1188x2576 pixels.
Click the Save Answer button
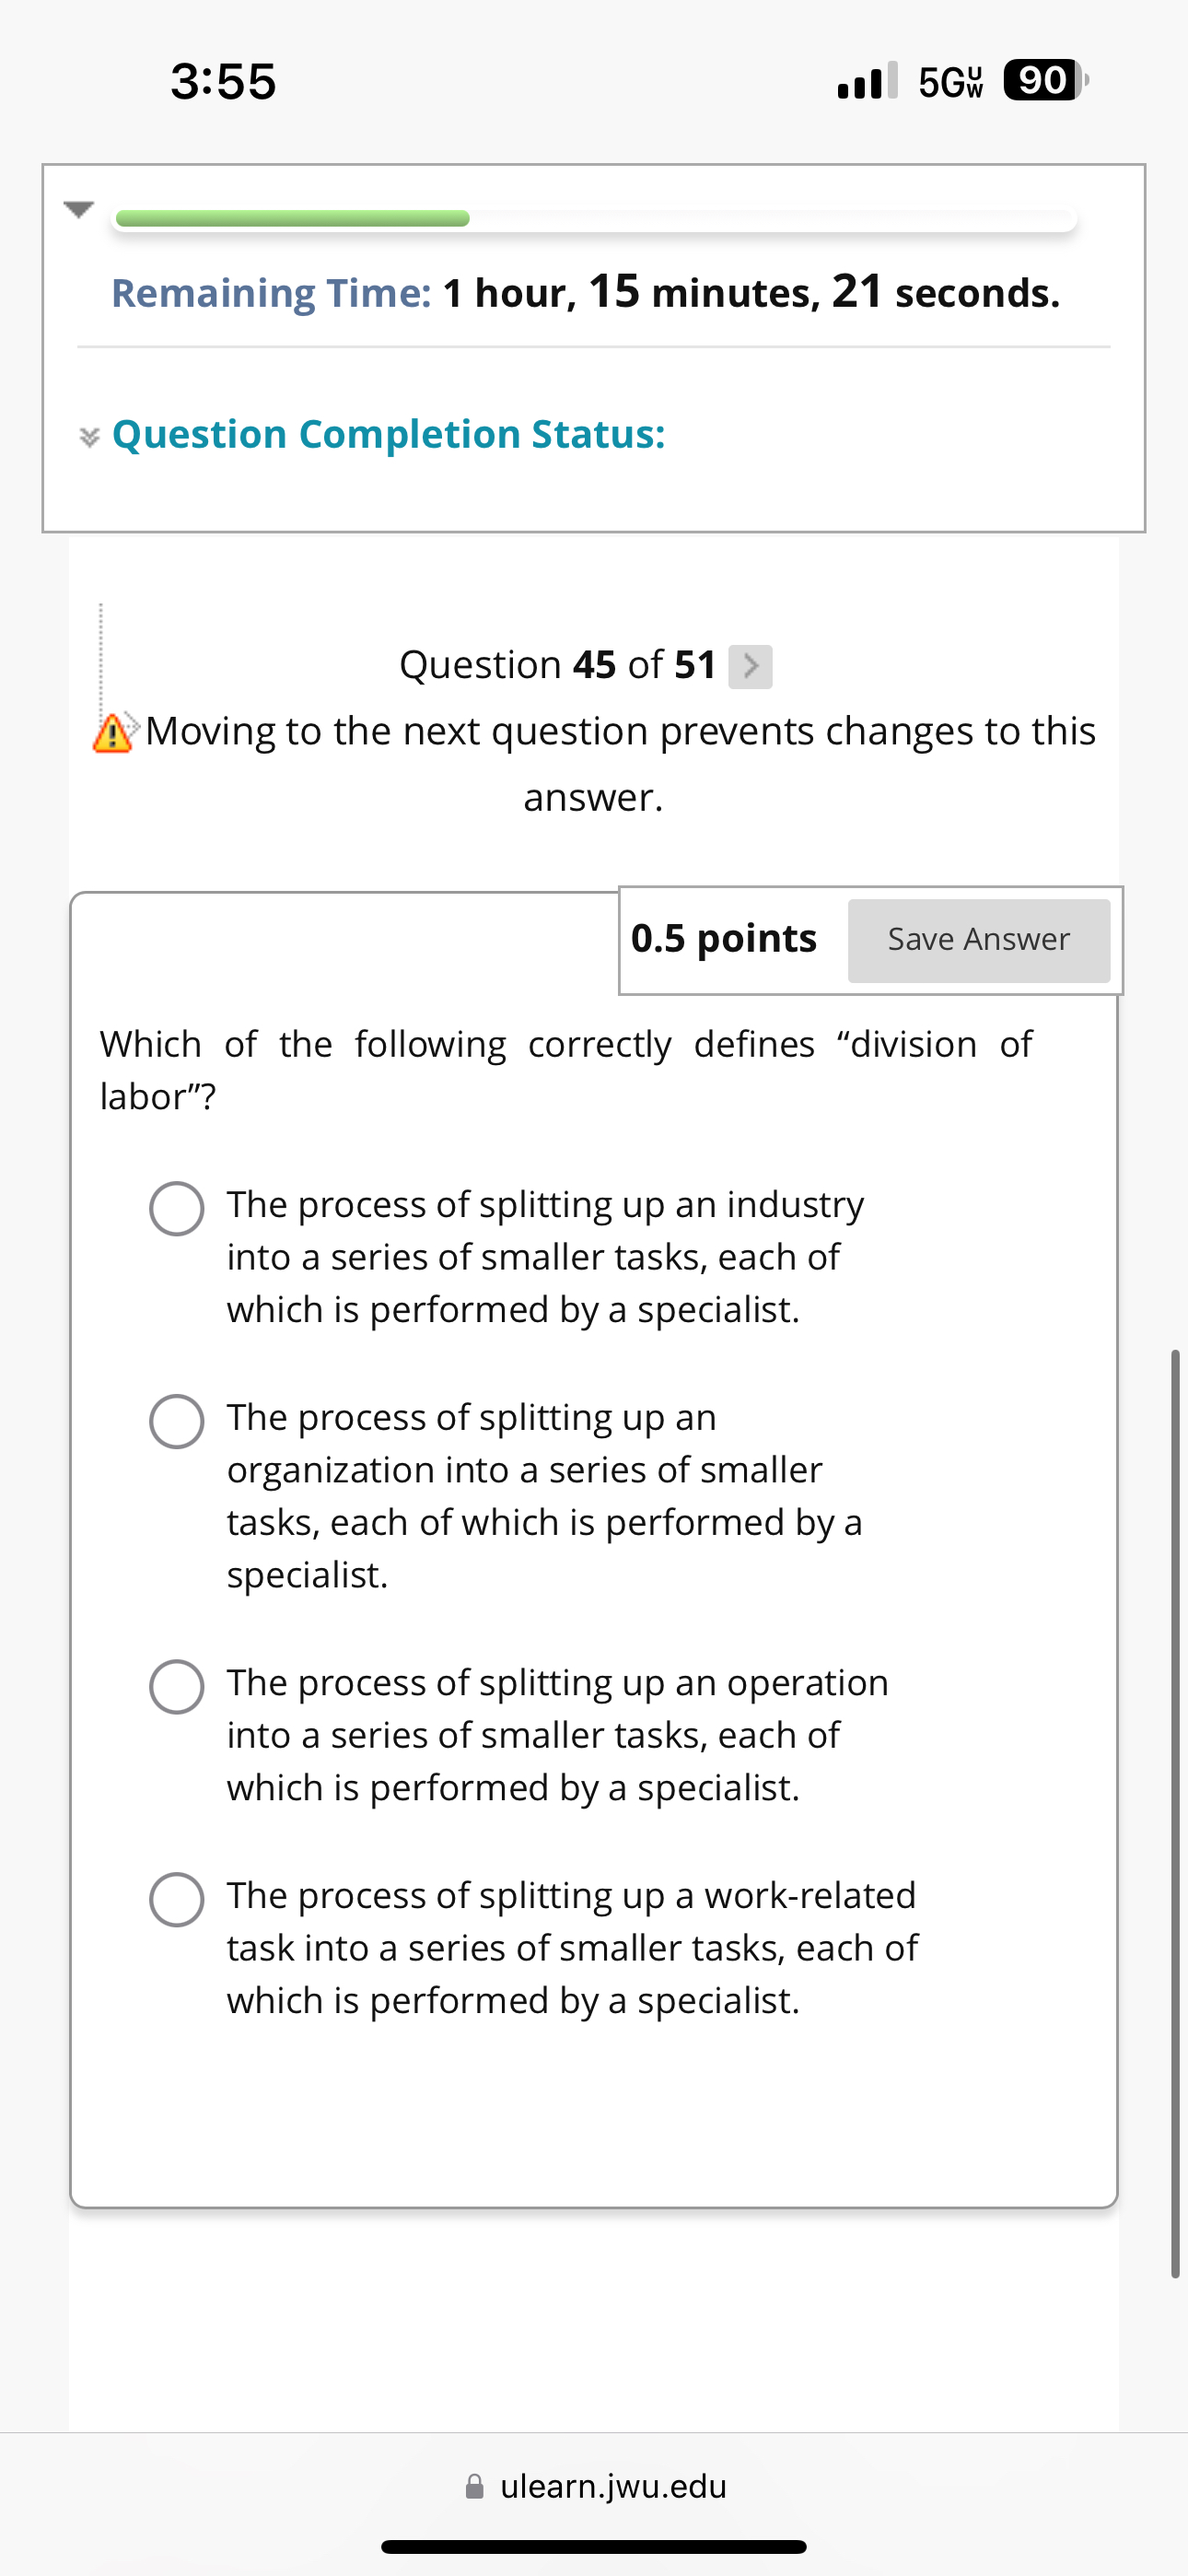978,940
